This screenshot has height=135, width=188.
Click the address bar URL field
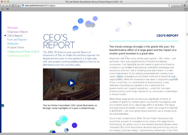pyautogui.click(x=96, y=5)
